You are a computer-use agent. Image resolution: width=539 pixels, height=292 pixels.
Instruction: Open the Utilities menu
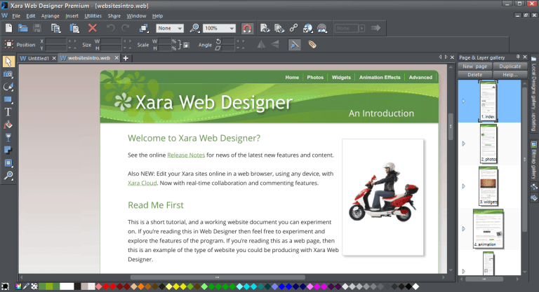pos(93,16)
